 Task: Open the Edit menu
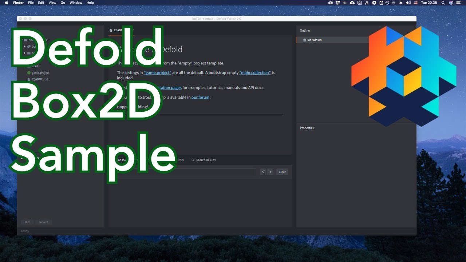(x=41, y=3)
